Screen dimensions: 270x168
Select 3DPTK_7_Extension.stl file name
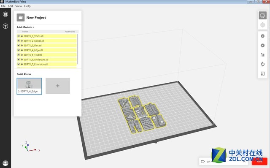pos(35,64)
